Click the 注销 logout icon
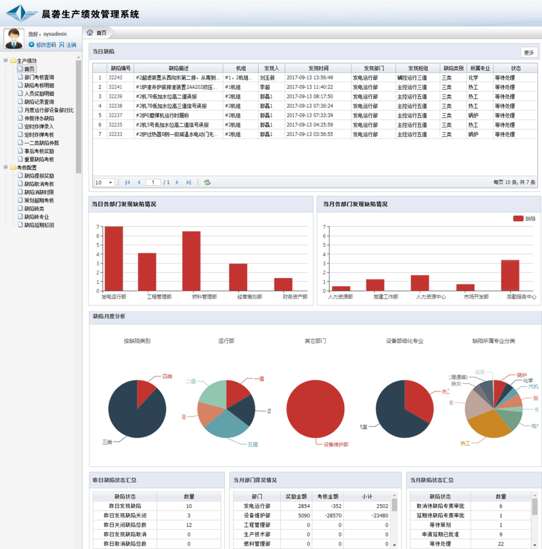The image size is (542, 549). coord(62,44)
